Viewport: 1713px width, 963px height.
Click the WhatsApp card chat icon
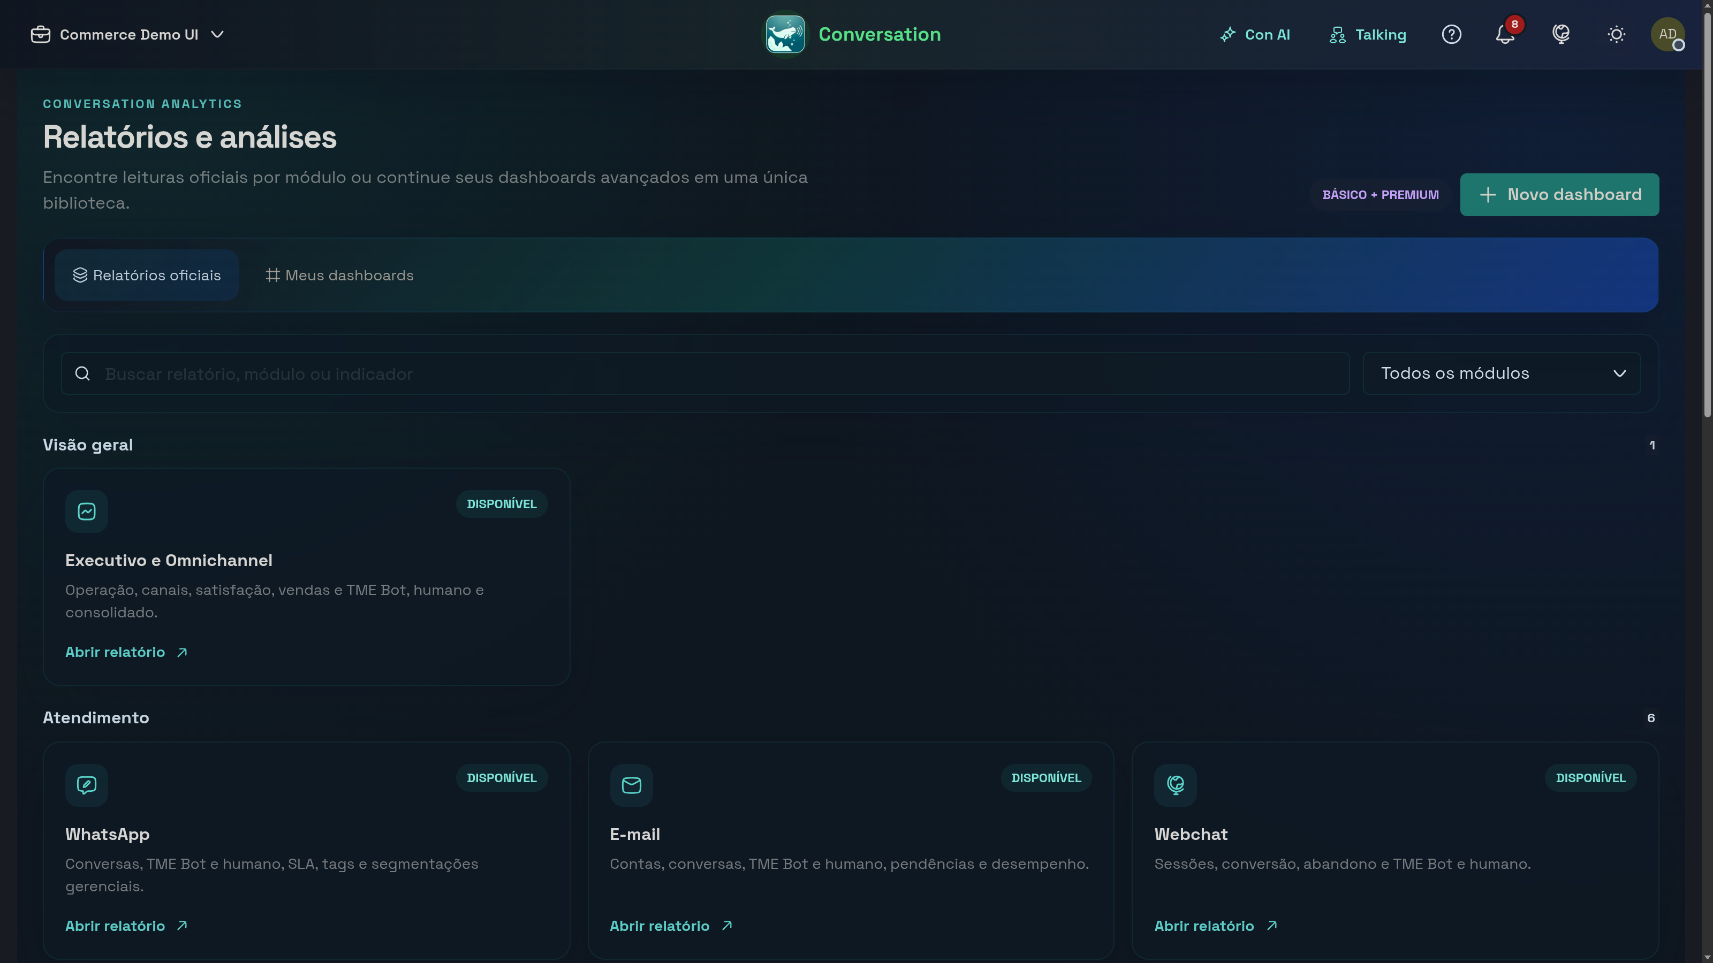86,785
